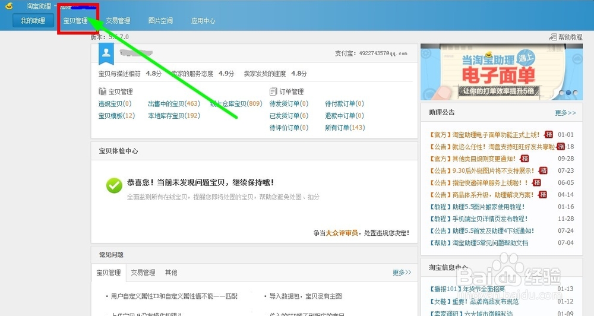
Task: Open 本地库存宝贝(192) link
Action: [x=174, y=116]
